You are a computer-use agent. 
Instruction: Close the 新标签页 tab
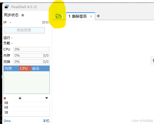point(91,17)
